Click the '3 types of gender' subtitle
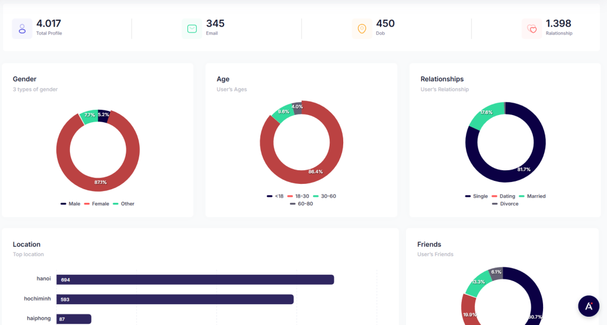Viewport: 607px width, 325px height. [35, 90]
